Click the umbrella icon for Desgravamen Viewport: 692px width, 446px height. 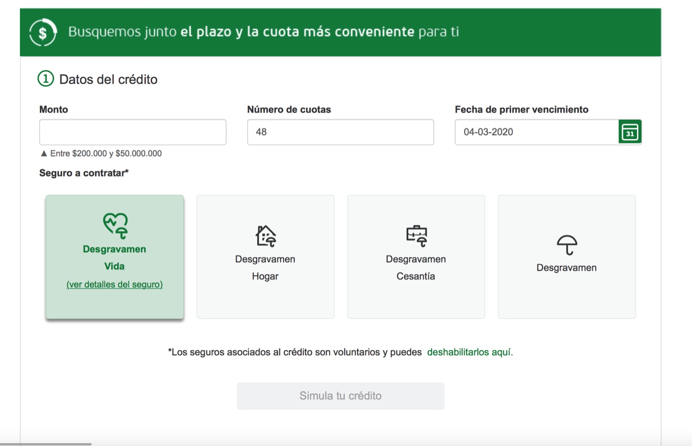tap(567, 245)
